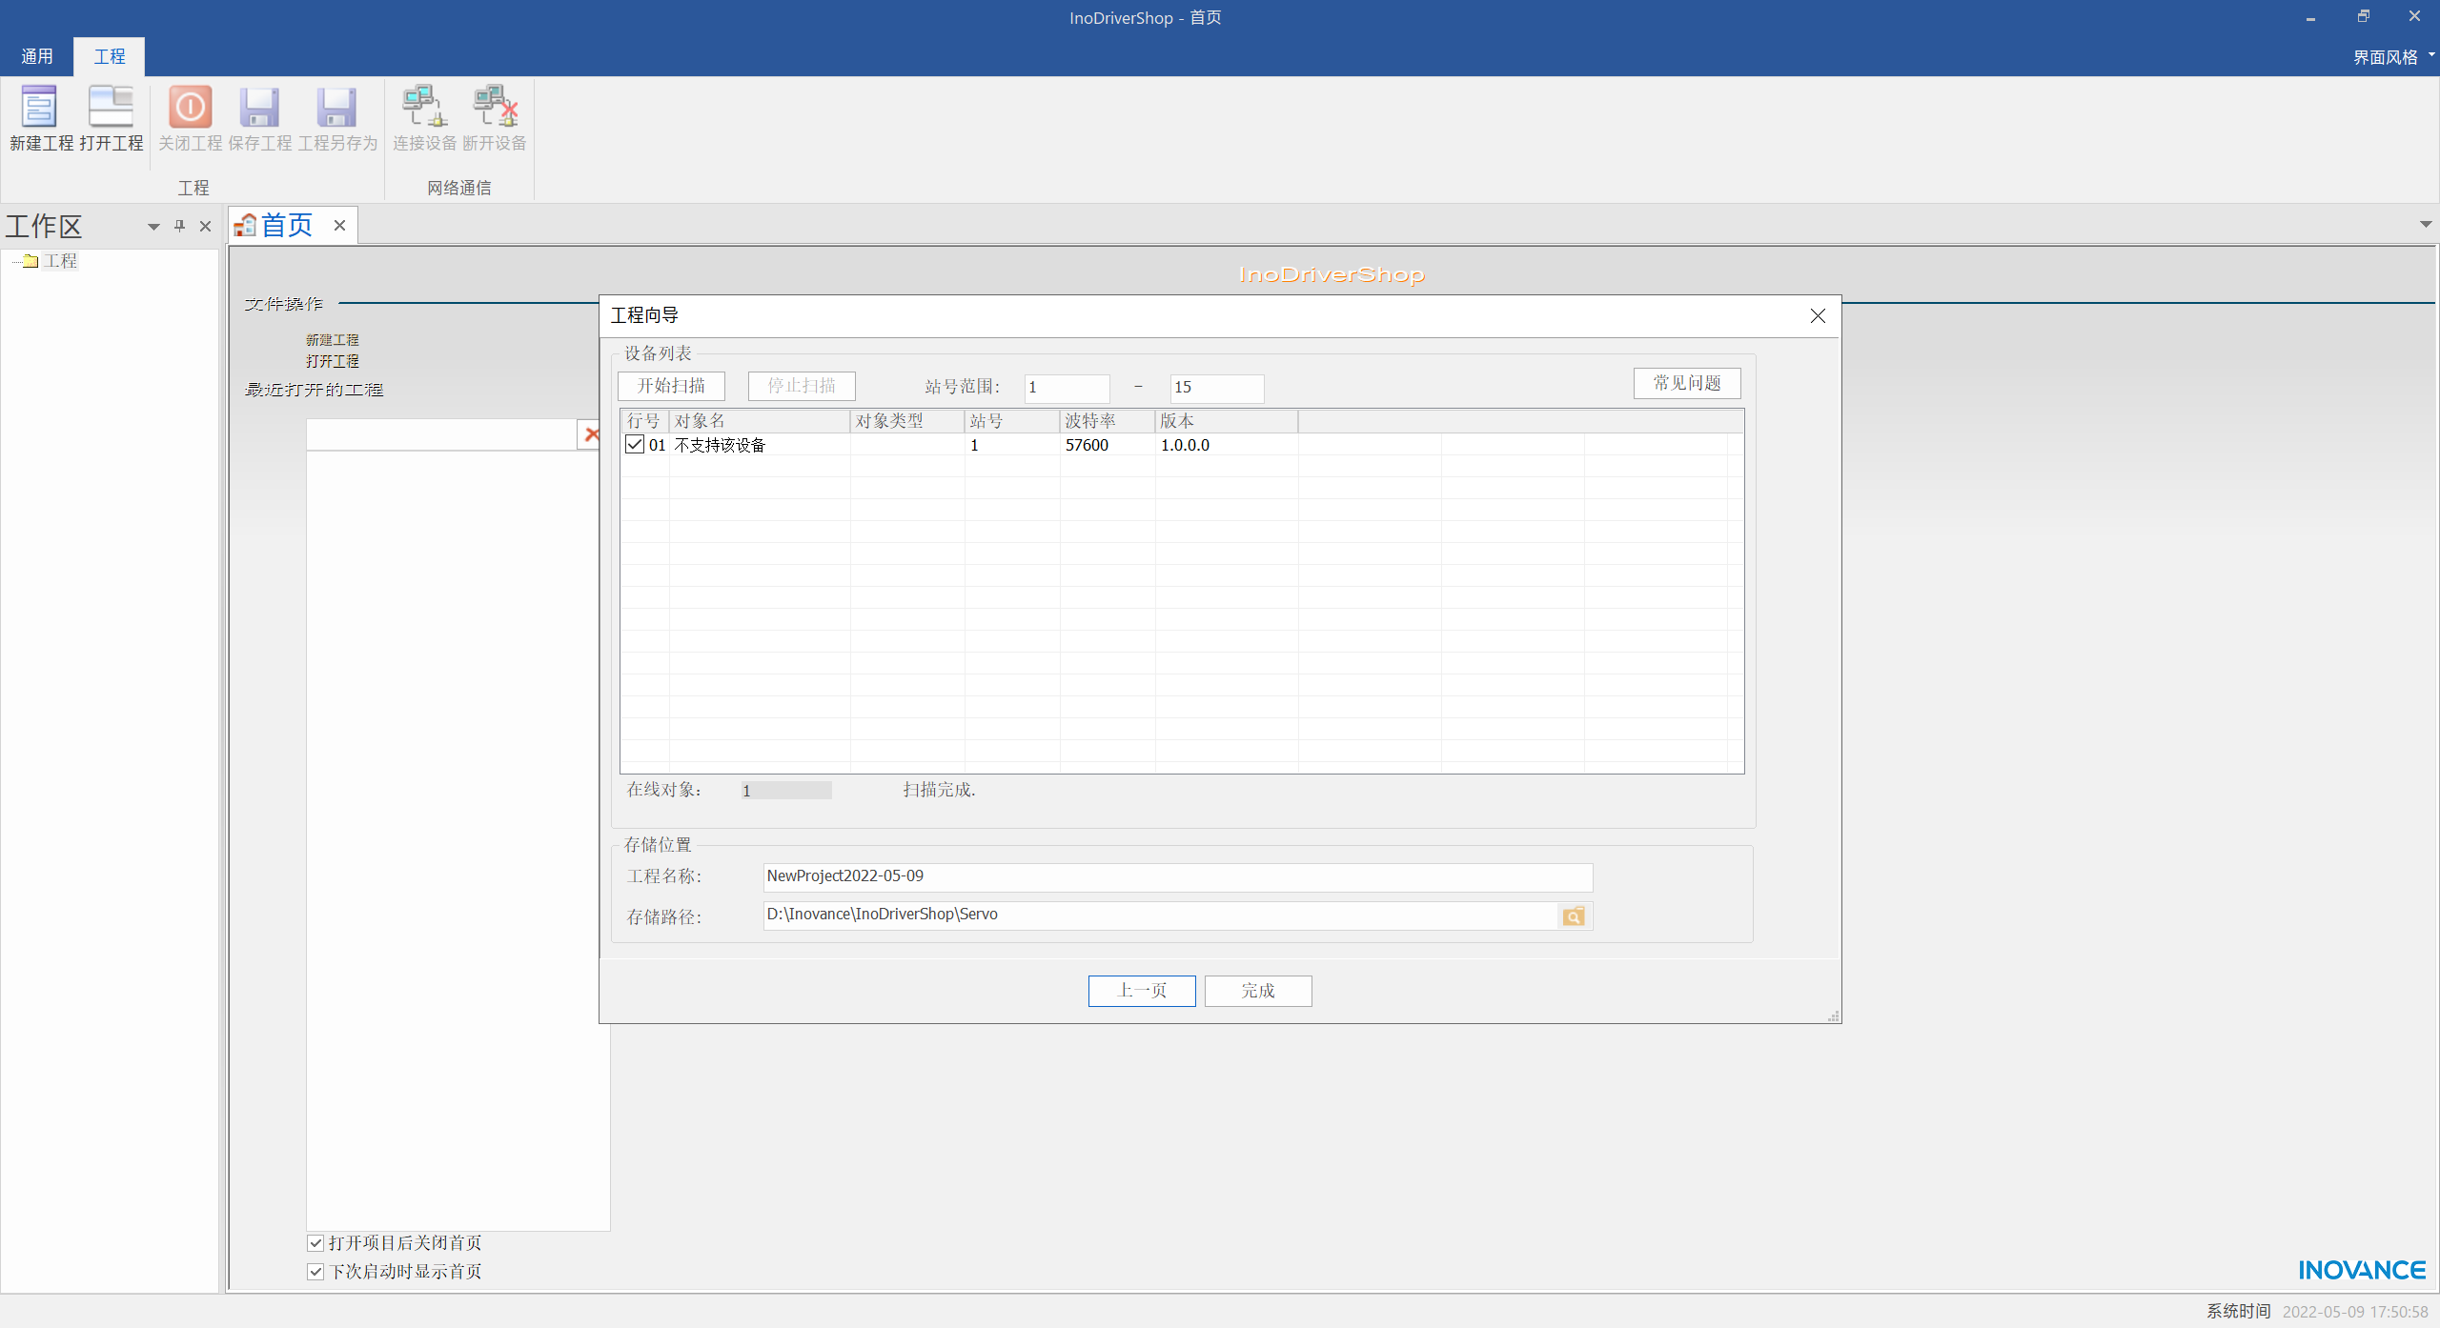Expand the document tab list arrow

[x=2426, y=225]
